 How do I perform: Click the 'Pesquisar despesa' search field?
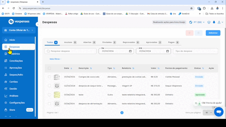click(x=70, y=51)
